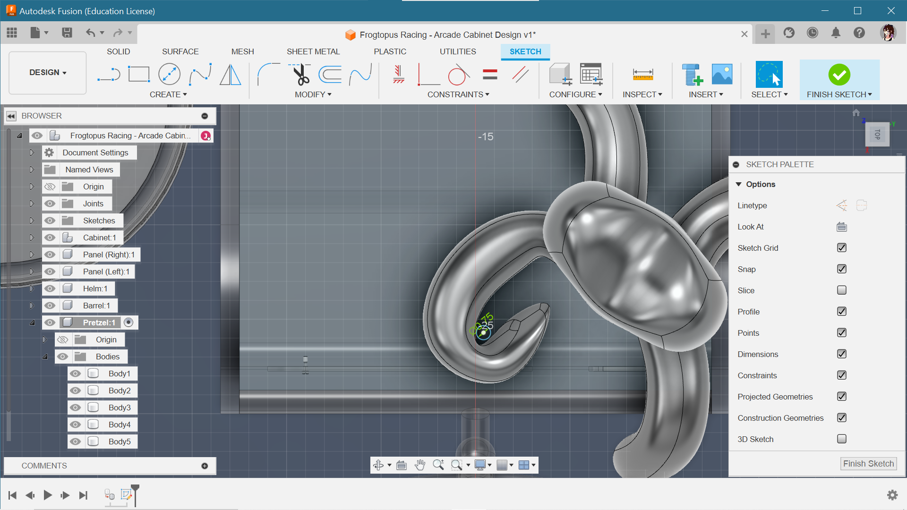Click the Insert Derive icon
Viewport: 907px width, 510px height.
point(692,75)
